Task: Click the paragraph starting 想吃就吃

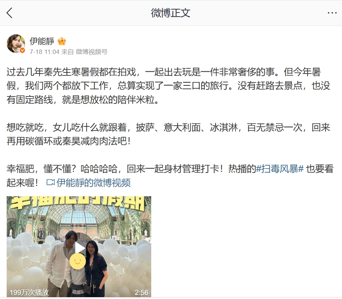Action: coord(168,134)
